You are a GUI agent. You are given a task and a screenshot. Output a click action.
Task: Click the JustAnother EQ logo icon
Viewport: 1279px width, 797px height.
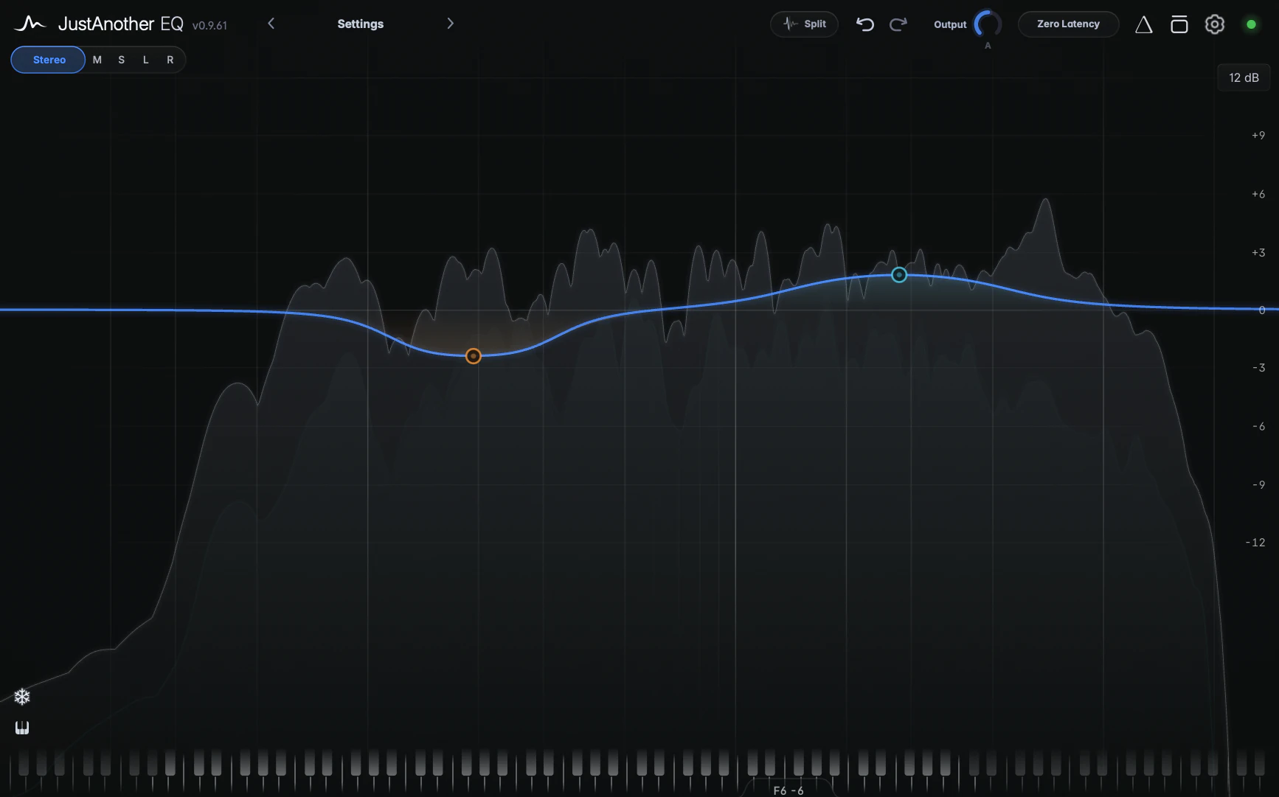pos(30,24)
